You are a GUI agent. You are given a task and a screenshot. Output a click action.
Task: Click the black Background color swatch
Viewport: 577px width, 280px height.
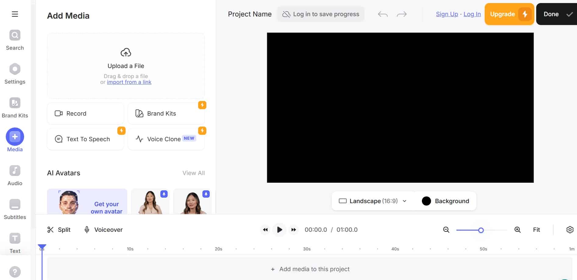pos(426,201)
